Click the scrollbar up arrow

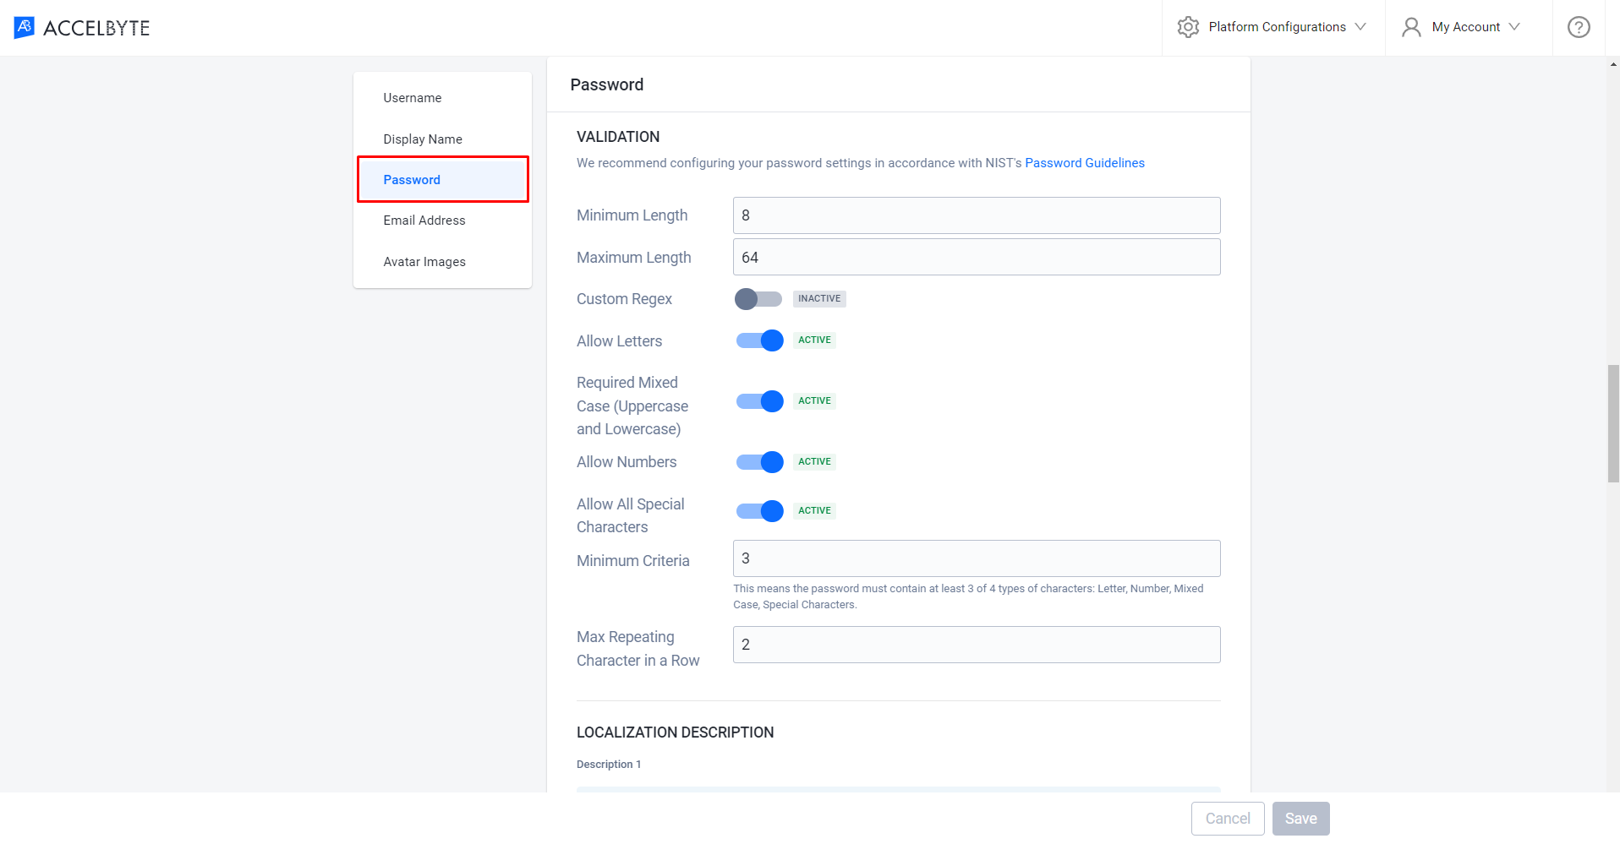click(x=1613, y=64)
